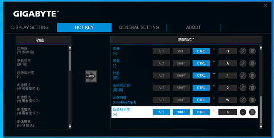Toggle ALT modifier for 音量 (-)

pyautogui.click(x=161, y=63)
